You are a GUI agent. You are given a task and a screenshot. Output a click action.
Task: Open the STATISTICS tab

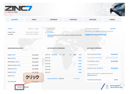click(x=73, y=20)
